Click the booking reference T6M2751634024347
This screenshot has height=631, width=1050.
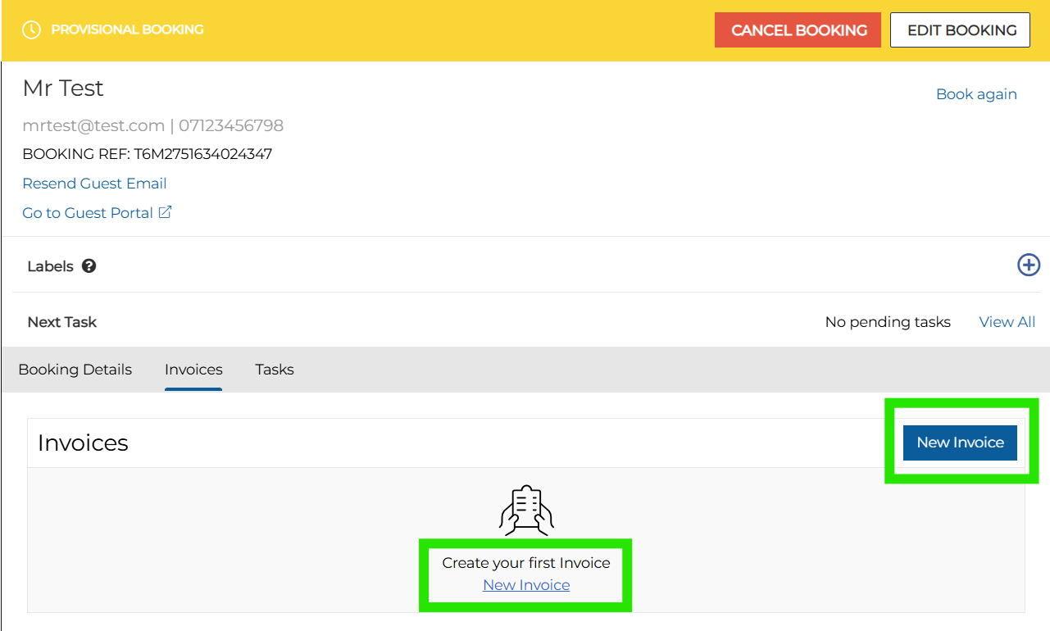click(x=202, y=154)
